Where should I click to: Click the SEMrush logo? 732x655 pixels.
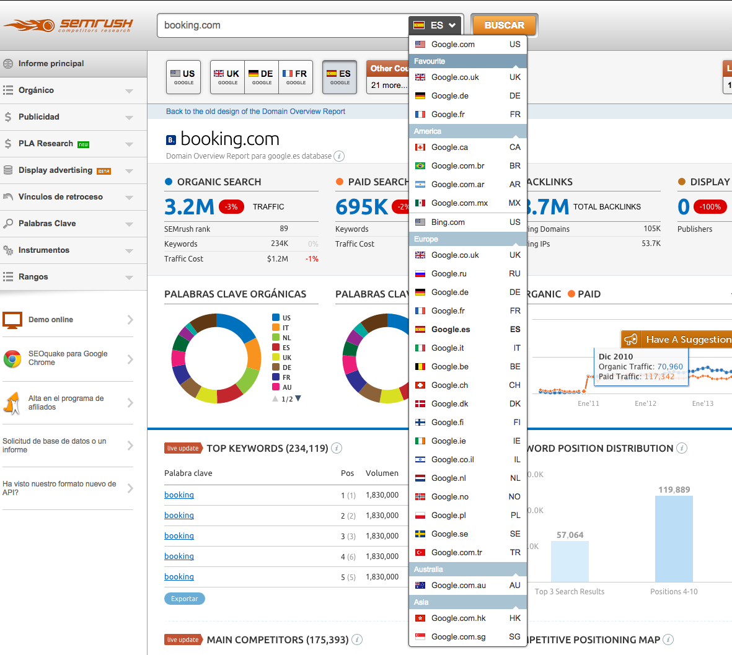(68, 25)
